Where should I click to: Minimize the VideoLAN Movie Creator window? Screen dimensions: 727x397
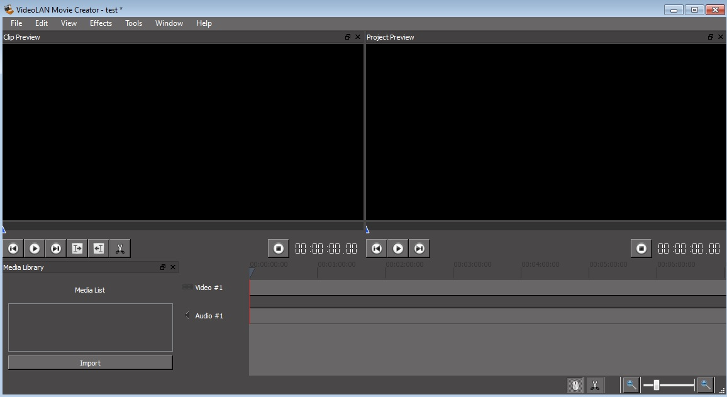[x=674, y=9]
